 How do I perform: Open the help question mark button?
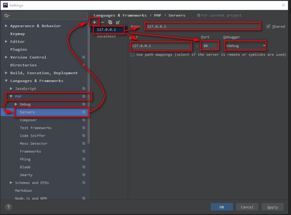click(x=8, y=207)
